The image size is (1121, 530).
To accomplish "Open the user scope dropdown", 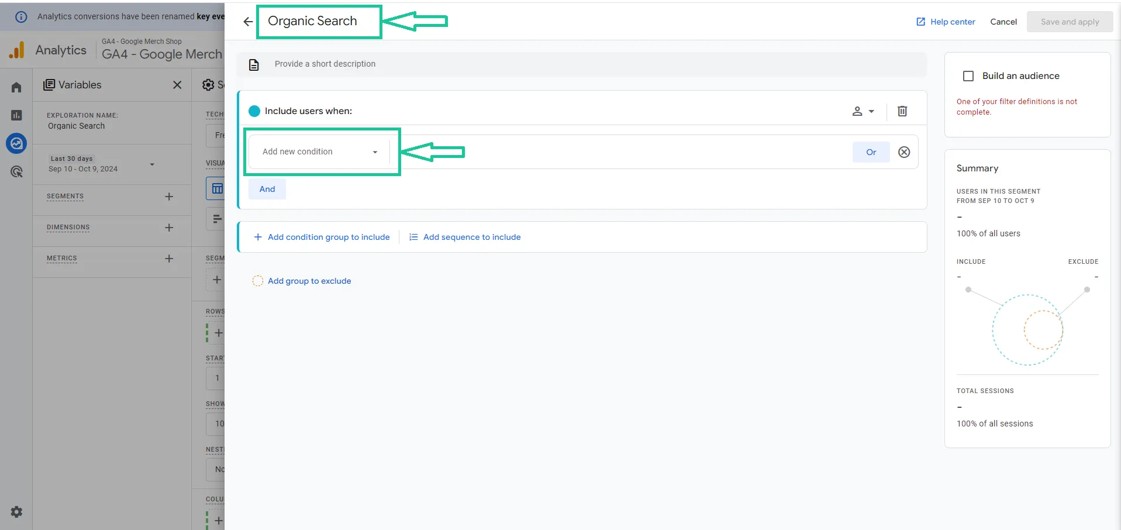I will pos(863,111).
